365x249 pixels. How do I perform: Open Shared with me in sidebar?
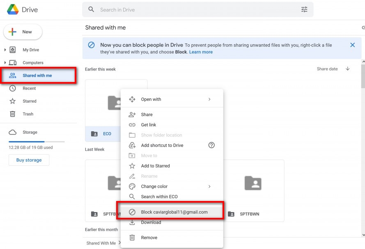39,75
